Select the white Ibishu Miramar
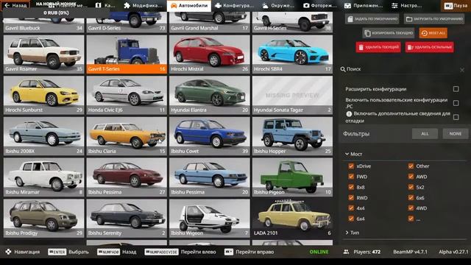471x265 pixels. [43, 177]
